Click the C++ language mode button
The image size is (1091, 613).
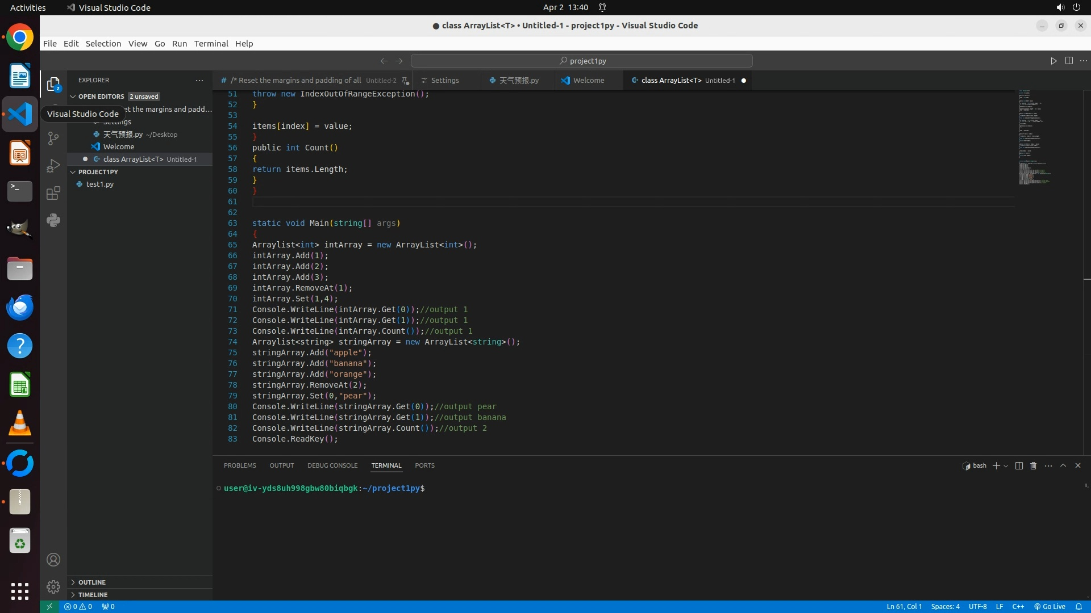pos(1018,606)
